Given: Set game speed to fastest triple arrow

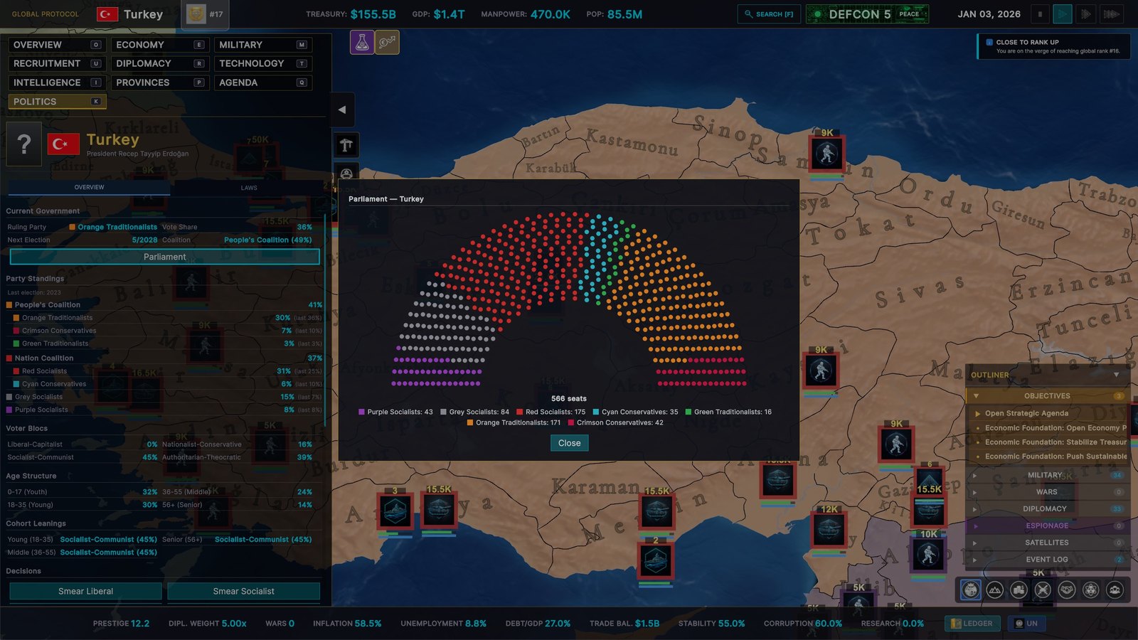Looking at the screenshot, I should (1111, 14).
